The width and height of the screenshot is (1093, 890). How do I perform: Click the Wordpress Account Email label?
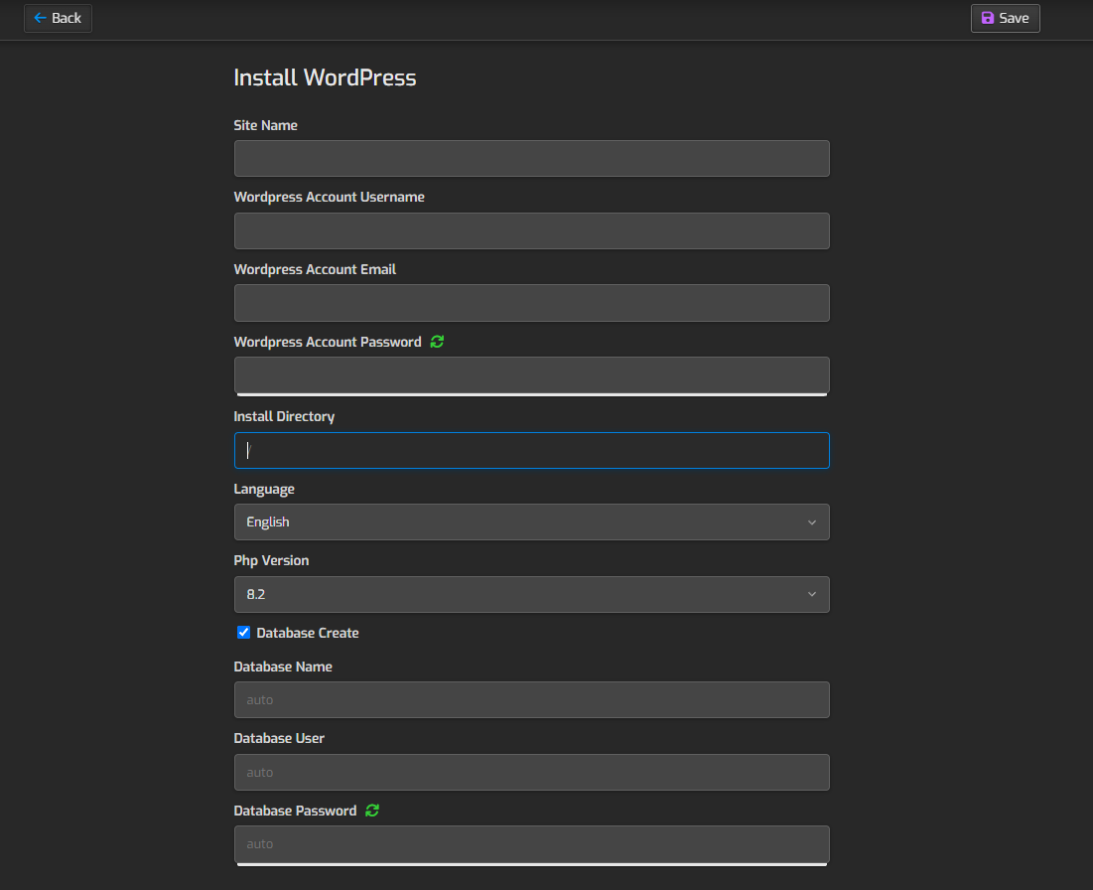(315, 269)
